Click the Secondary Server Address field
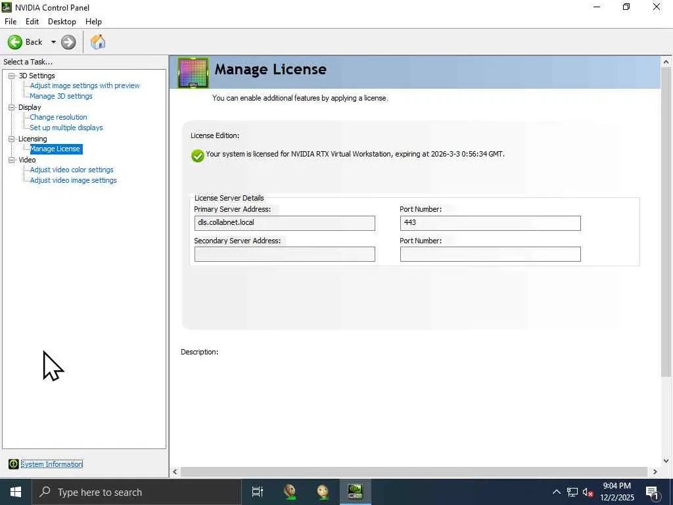Image resolution: width=673 pixels, height=505 pixels. click(285, 254)
